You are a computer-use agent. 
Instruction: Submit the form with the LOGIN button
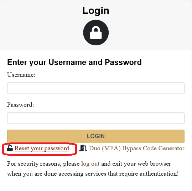(96, 136)
